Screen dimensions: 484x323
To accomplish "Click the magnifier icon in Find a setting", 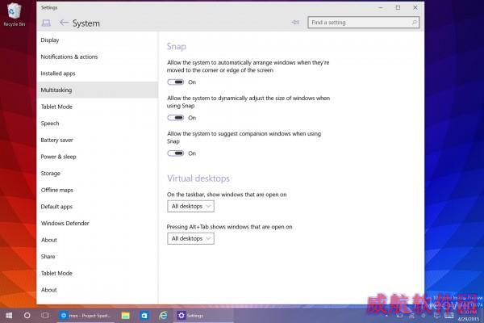I will 415,23.
